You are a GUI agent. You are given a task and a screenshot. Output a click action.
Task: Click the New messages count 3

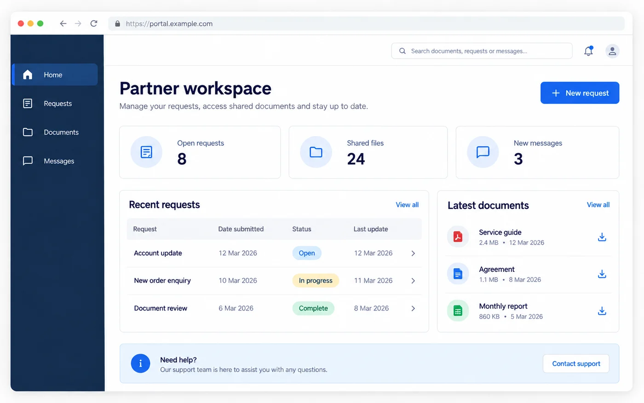pos(518,159)
